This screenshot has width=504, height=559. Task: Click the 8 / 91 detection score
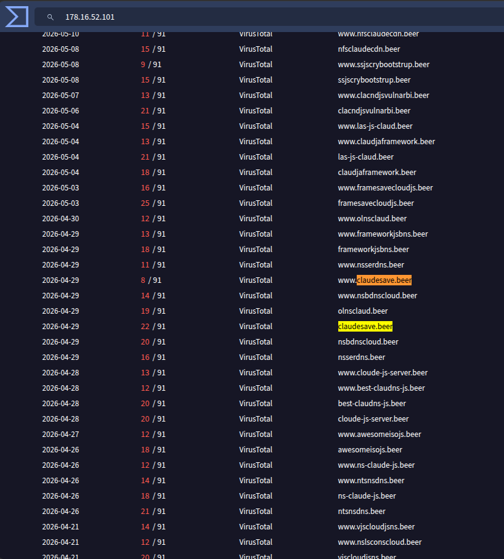pyautogui.click(x=151, y=280)
